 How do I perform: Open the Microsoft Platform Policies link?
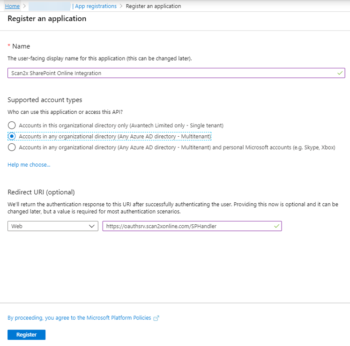pyautogui.click(x=79, y=318)
